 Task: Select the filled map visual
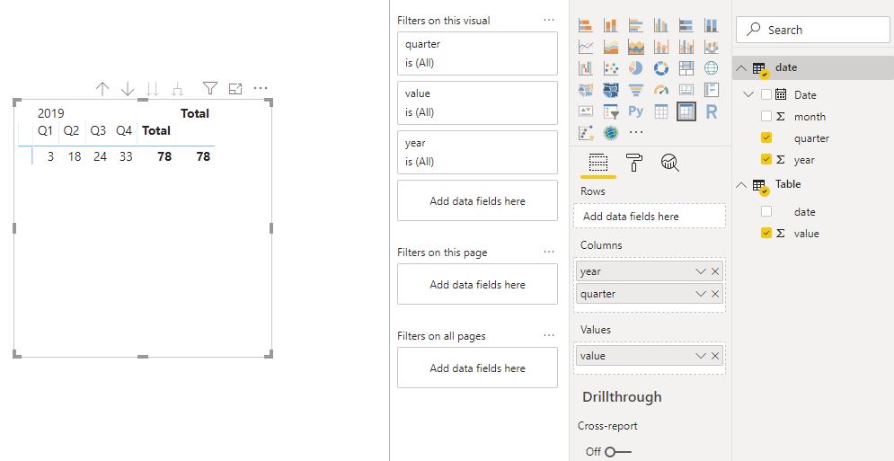586,90
